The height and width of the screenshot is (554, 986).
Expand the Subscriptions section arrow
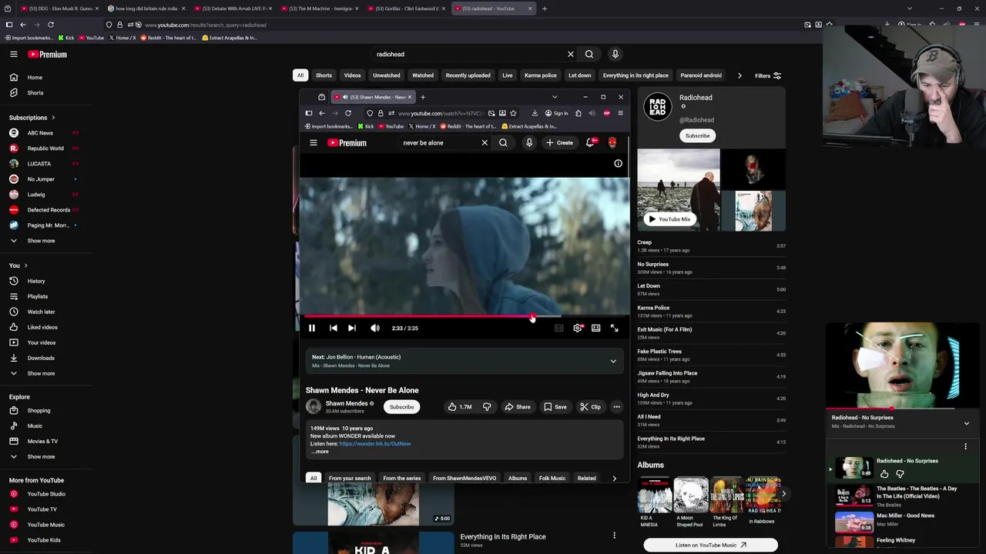pos(53,118)
